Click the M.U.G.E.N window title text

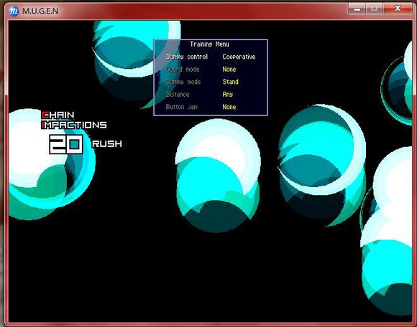point(40,11)
